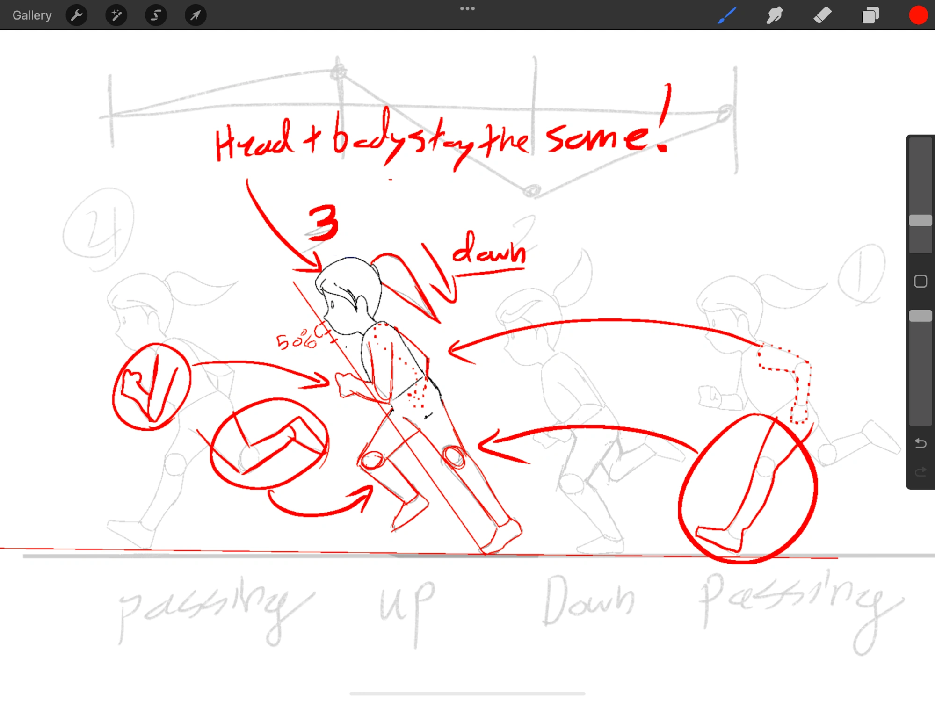Select the Paint brush tool
The image size is (935, 701).
point(727,15)
